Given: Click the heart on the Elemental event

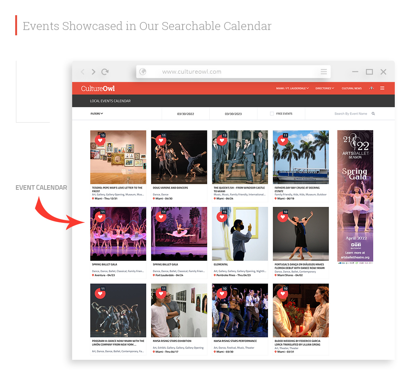Looking at the screenshot, I should 222,217.
